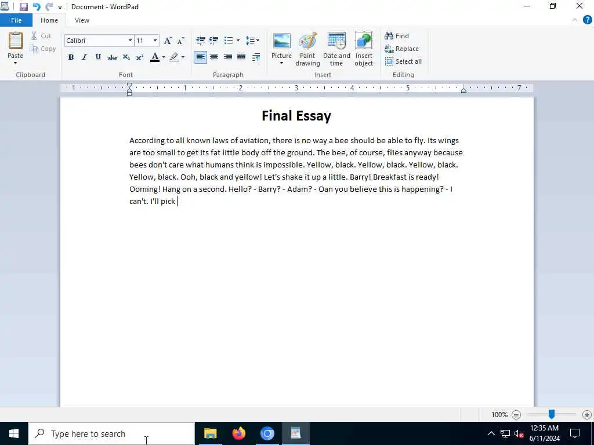Click the word 'aviation' in the paragraph
594x445 pixels.
254,140
